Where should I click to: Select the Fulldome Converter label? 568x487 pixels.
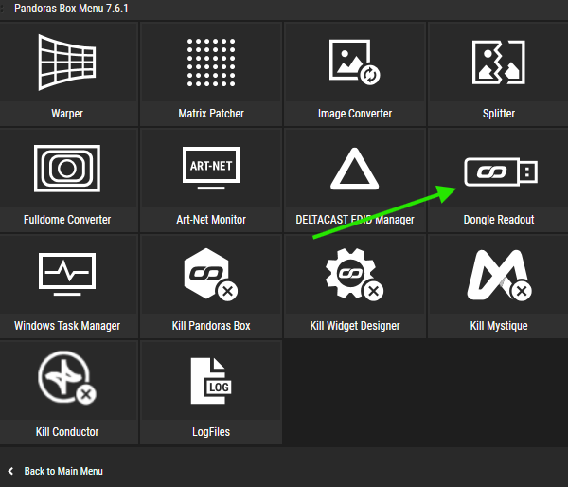click(x=67, y=220)
